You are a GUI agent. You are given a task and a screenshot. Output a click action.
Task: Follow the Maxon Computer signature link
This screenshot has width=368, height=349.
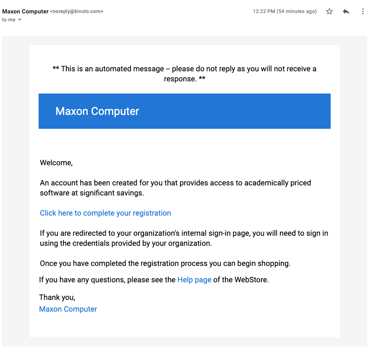click(68, 309)
